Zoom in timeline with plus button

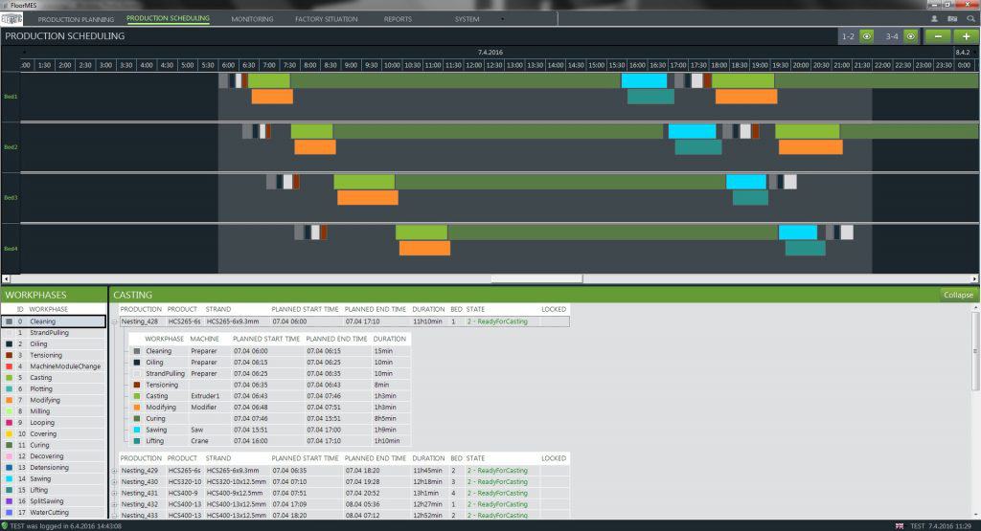pyautogui.click(x=966, y=36)
